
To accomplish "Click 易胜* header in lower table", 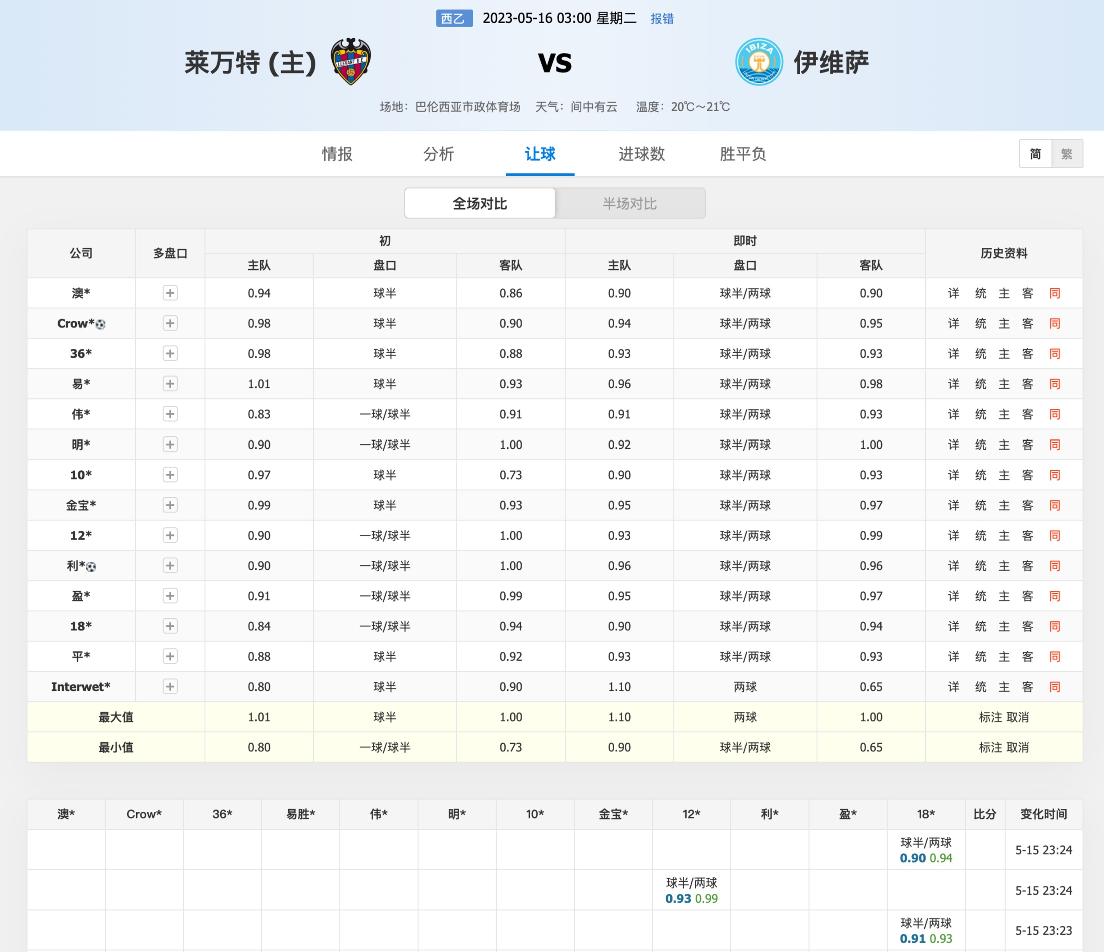I will 301,814.
